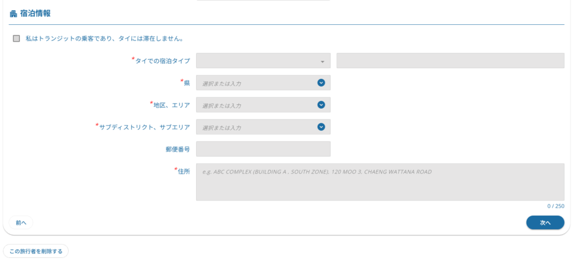Tick the transit passenger checkbox

coord(16,39)
